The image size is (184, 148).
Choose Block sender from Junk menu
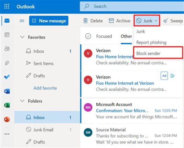[148, 53]
